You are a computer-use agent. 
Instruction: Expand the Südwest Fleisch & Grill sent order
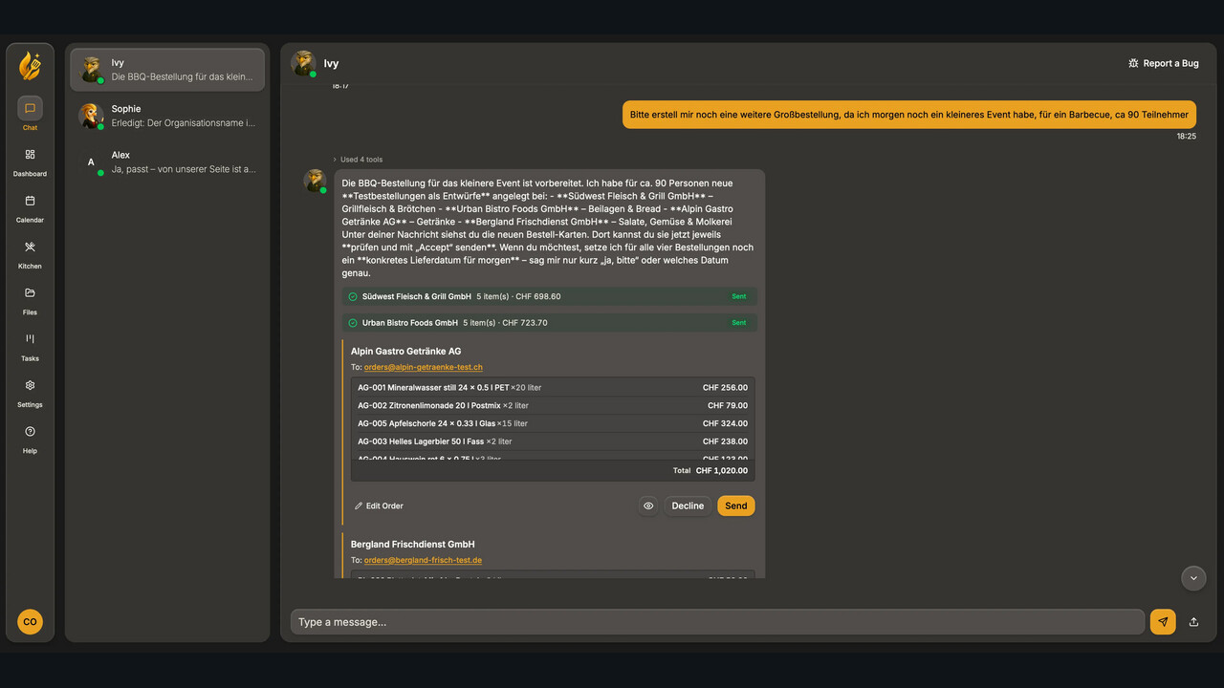pyautogui.click(x=550, y=296)
